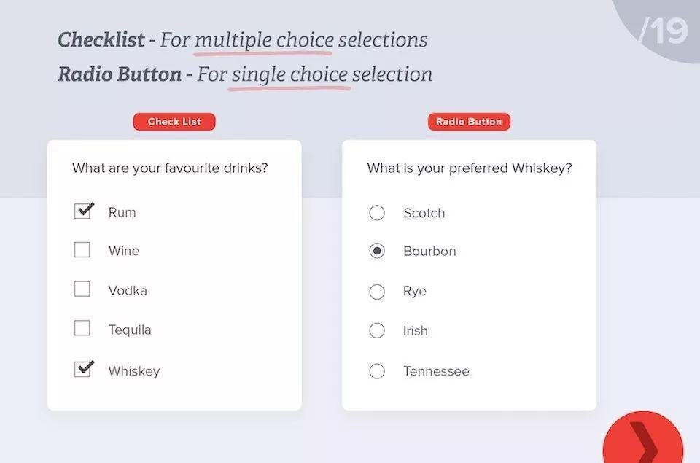Screen dimensions: 700x463
Task: Click the favourite drinks question text
Action: [170, 168]
